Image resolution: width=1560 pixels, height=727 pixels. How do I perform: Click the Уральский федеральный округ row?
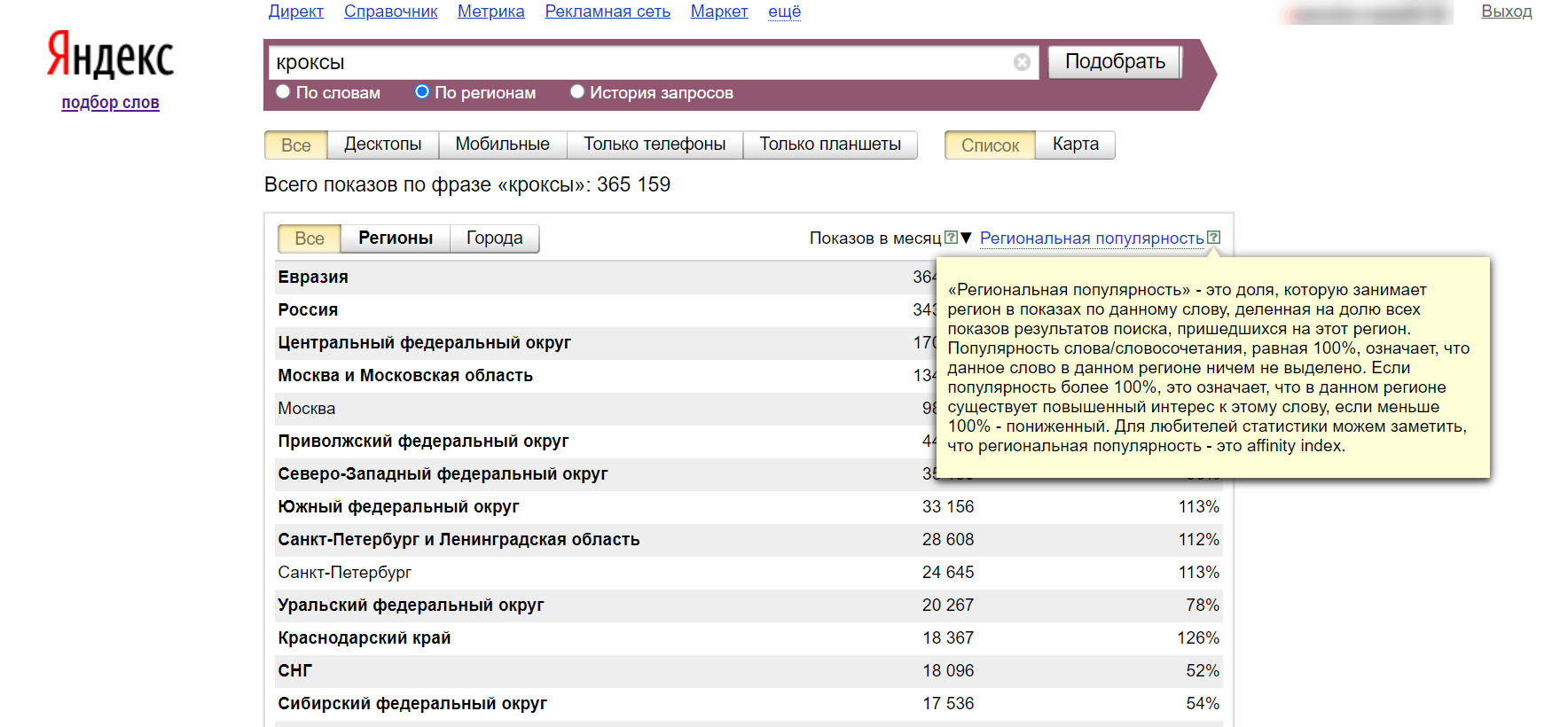click(749, 606)
